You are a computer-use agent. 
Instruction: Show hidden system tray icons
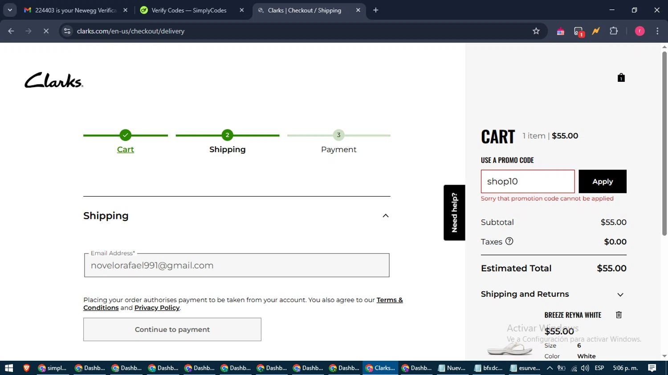point(550,368)
